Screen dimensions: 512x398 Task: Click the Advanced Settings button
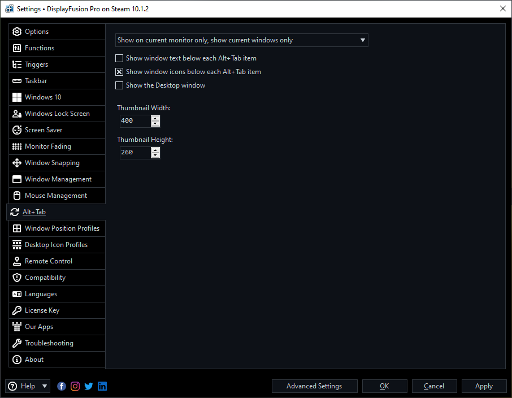click(x=314, y=386)
